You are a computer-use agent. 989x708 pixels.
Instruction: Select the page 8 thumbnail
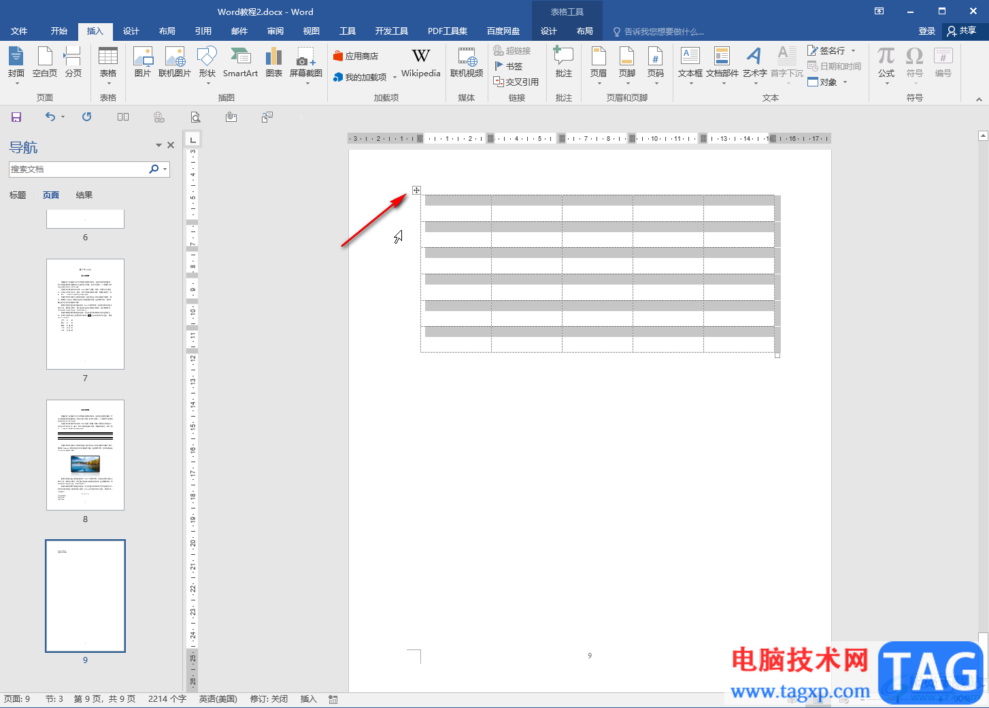(x=85, y=455)
